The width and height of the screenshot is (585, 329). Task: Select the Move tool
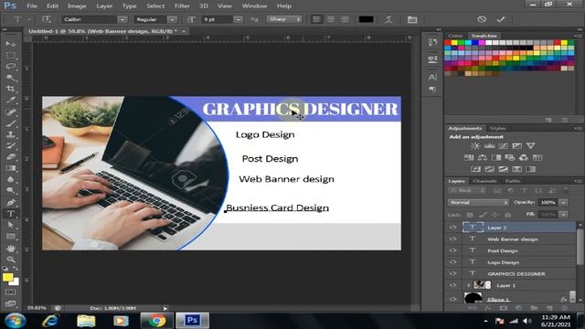11,44
